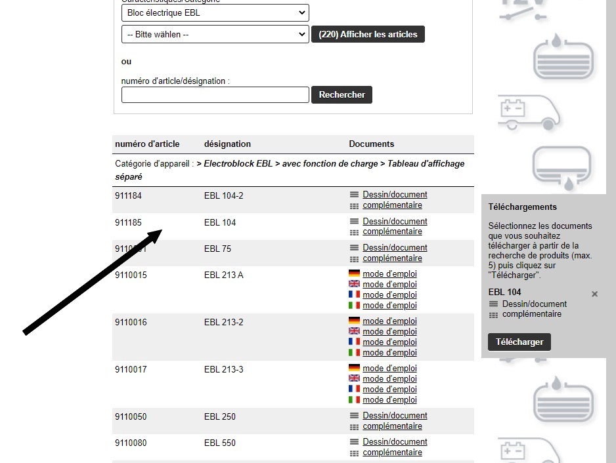Remove EBL 104 from downloads with X
This screenshot has width=616, height=463.
594,294
